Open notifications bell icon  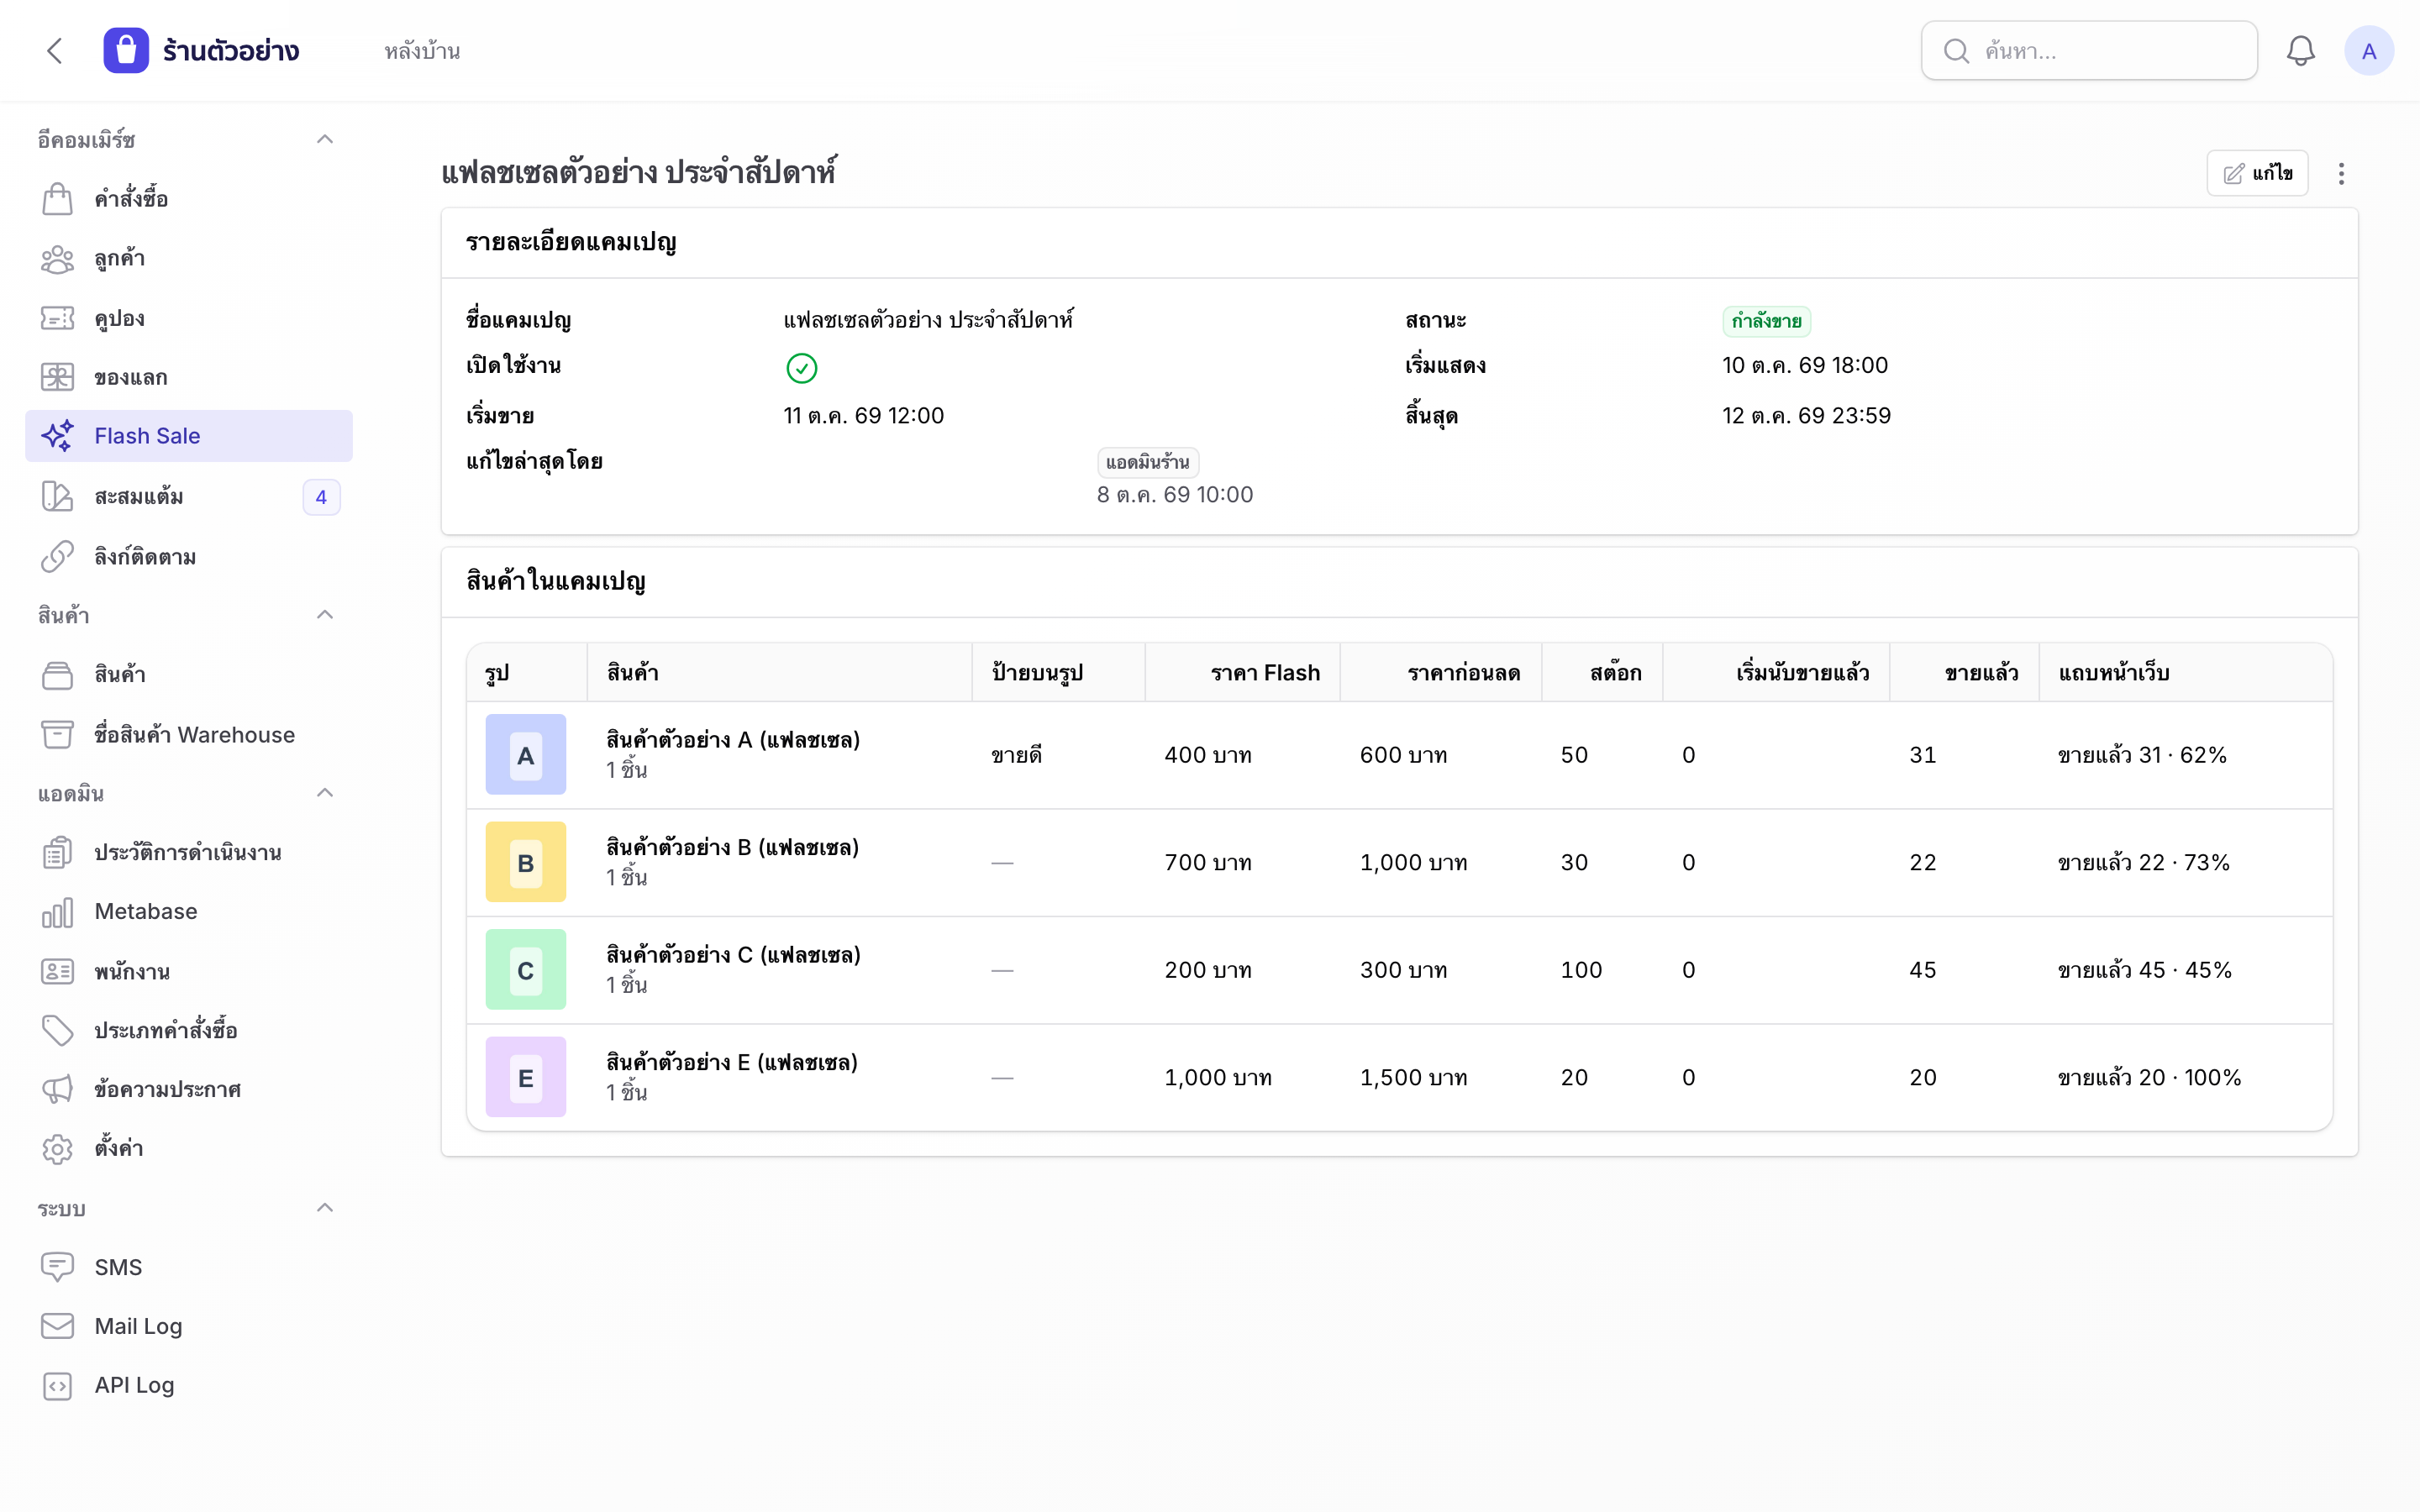tap(2301, 51)
